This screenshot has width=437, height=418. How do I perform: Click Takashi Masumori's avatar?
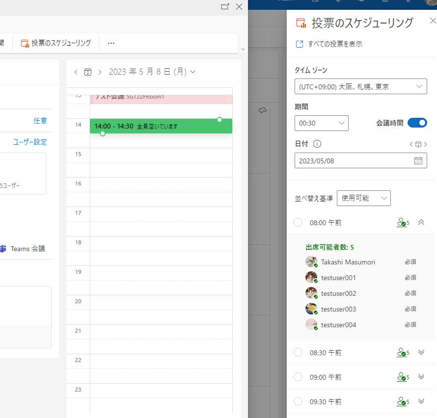tap(311, 262)
